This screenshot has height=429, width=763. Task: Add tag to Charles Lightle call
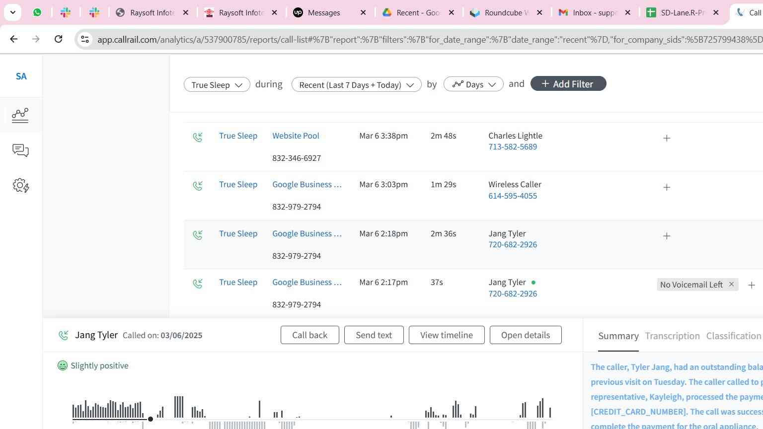pyautogui.click(x=667, y=138)
